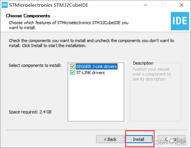Image resolution: width=191 pixels, height=148 pixels.
Task: Click the large blue IDE logo banner
Action: pos(180,21)
